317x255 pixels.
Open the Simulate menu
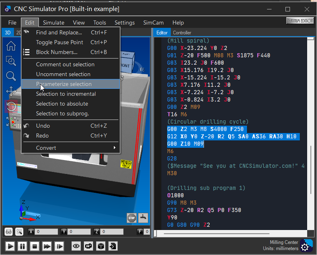54,23
